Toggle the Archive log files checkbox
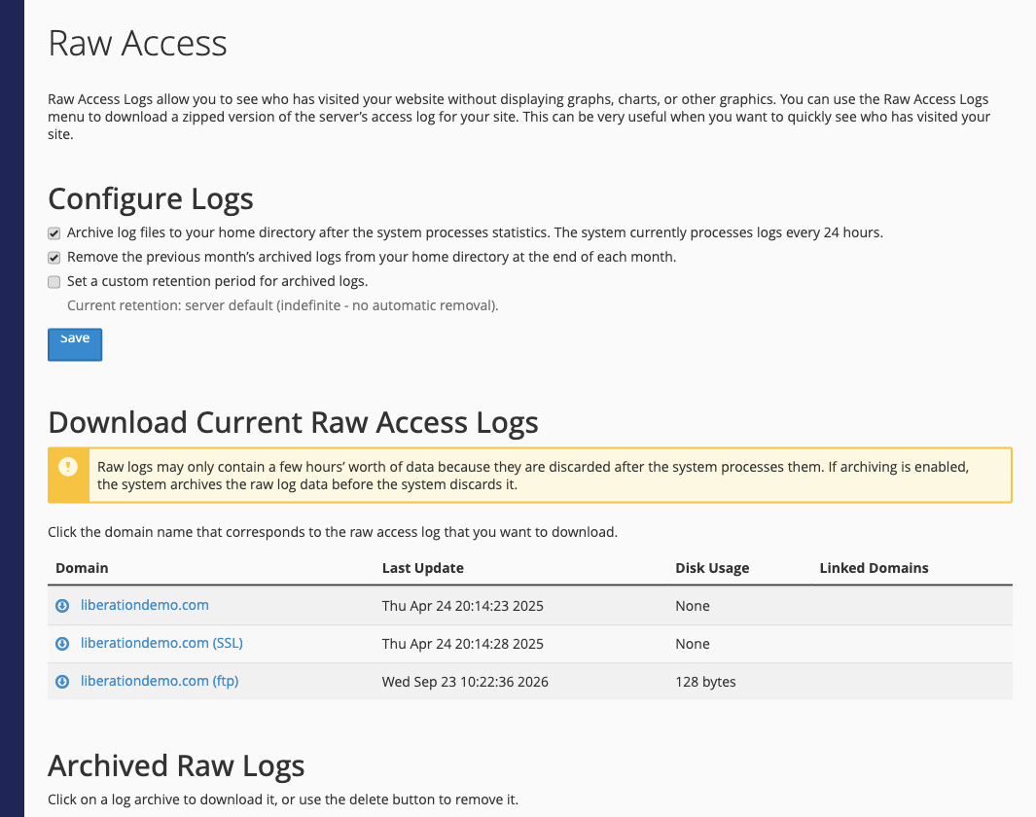This screenshot has width=1036, height=817. [x=54, y=233]
